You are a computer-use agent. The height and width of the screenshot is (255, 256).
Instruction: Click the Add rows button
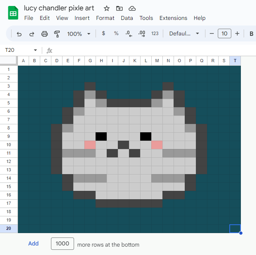point(33,243)
